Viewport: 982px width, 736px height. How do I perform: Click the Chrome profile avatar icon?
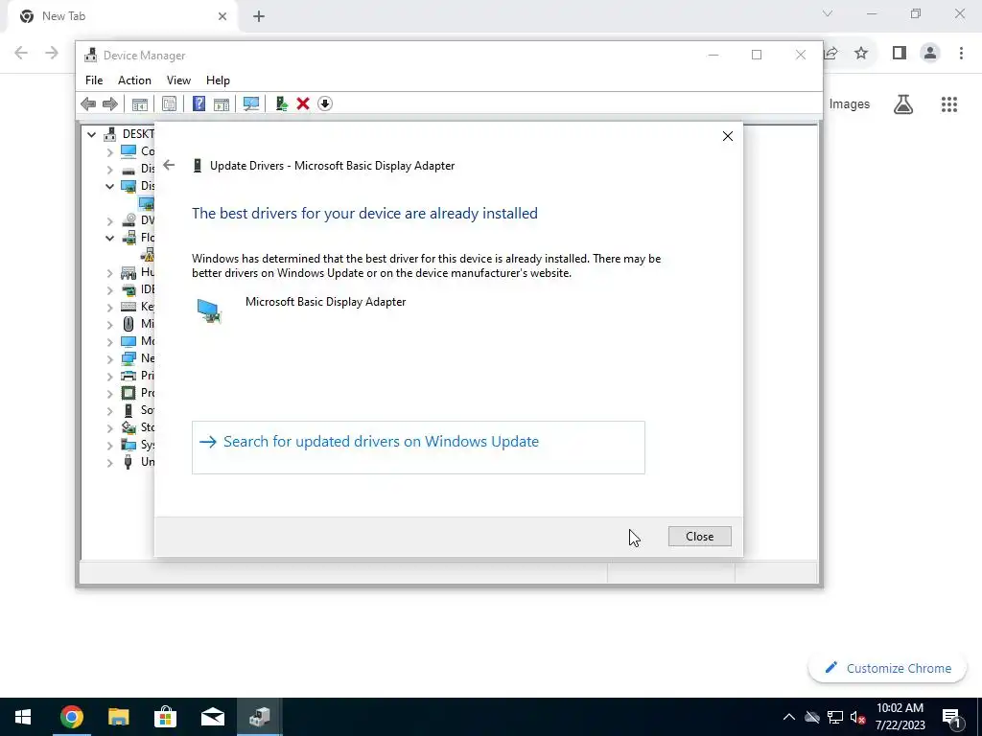(x=930, y=54)
